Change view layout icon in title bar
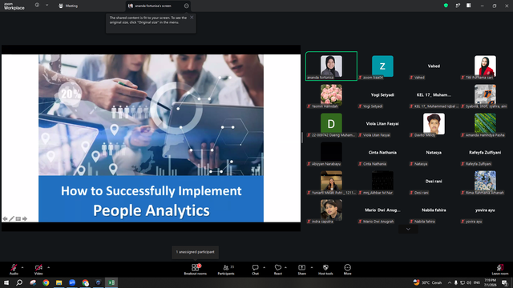The image size is (513, 288). [x=469, y=6]
